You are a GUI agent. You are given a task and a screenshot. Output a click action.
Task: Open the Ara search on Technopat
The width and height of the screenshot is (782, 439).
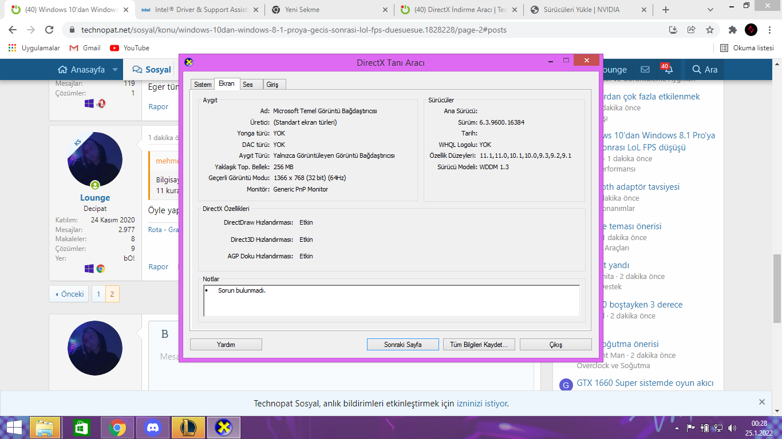pyautogui.click(x=705, y=70)
